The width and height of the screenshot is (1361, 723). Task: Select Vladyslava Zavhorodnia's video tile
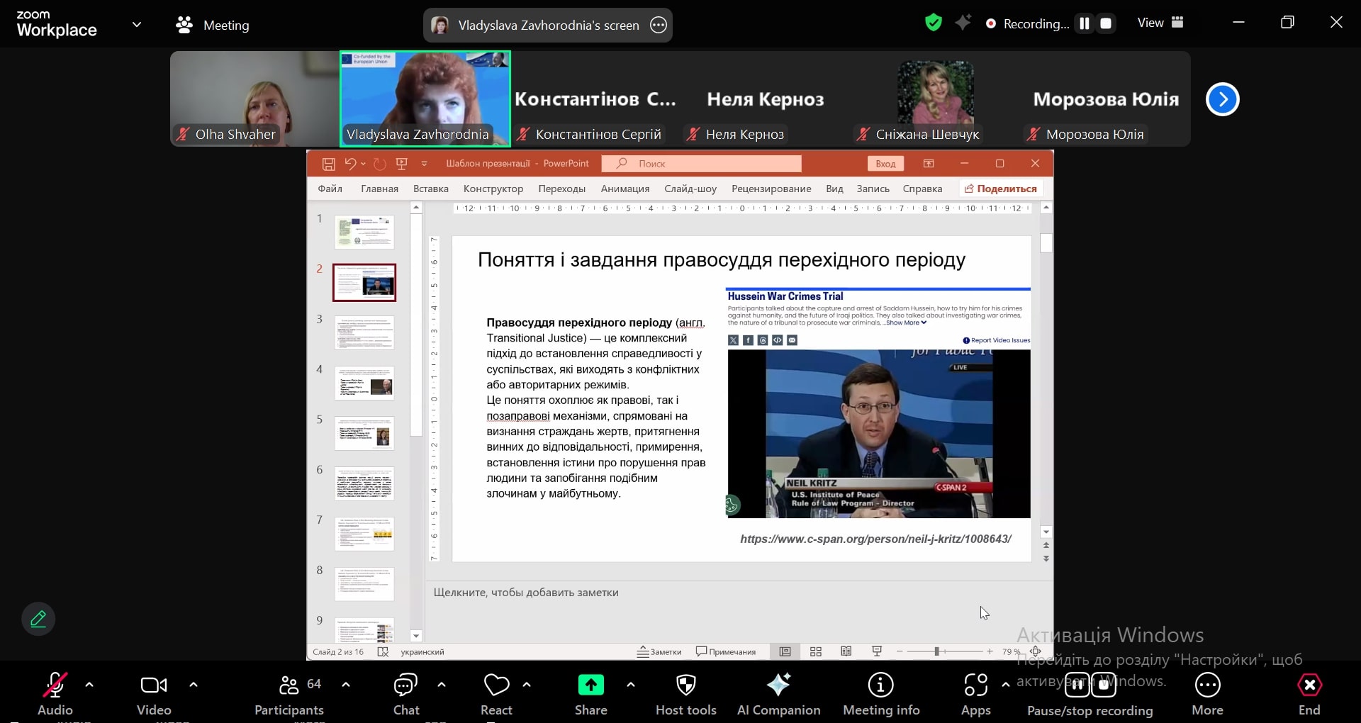point(425,99)
